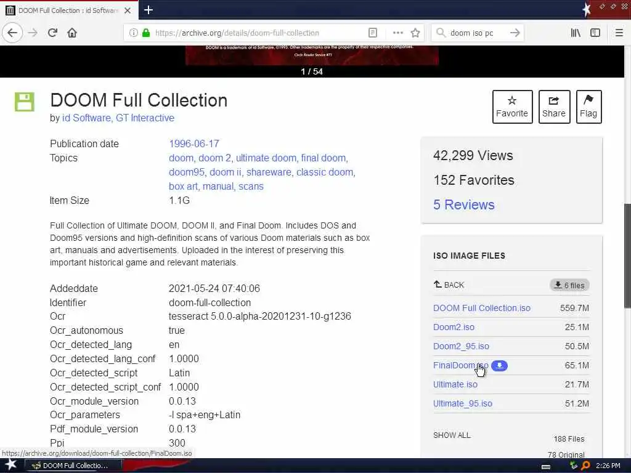Download Doom2_95.iso file
The width and height of the screenshot is (631, 473).
461,346
